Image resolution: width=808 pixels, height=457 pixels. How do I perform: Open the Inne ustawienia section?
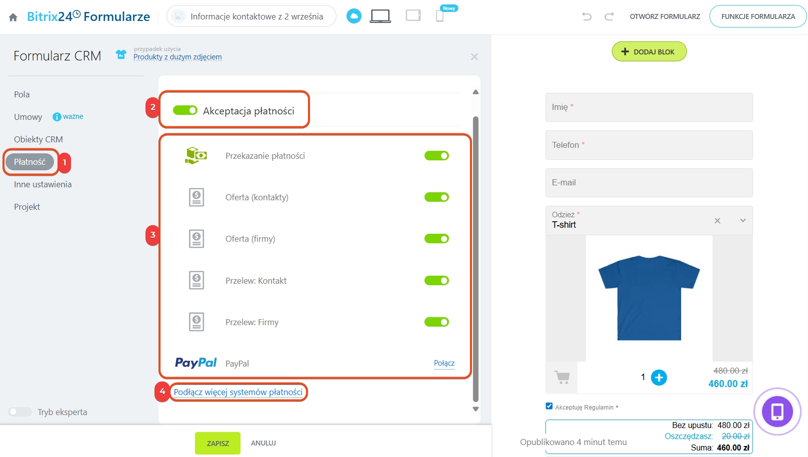(x=43, y=184)
